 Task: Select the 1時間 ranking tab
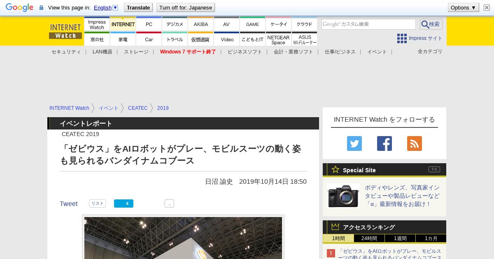pos(338,238)
